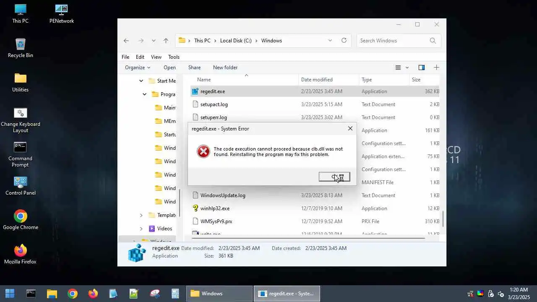Open the view options dropdown arrow

click(407, 68)
